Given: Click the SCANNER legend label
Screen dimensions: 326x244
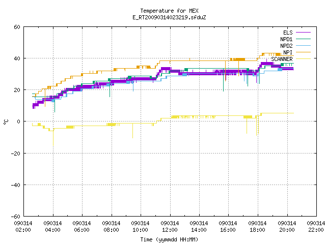Looking at the screenshot, I should pyautogui.click(x=282, y=59).
